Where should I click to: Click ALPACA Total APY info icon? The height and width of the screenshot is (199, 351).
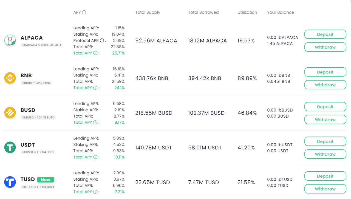[x=95, y=53]
